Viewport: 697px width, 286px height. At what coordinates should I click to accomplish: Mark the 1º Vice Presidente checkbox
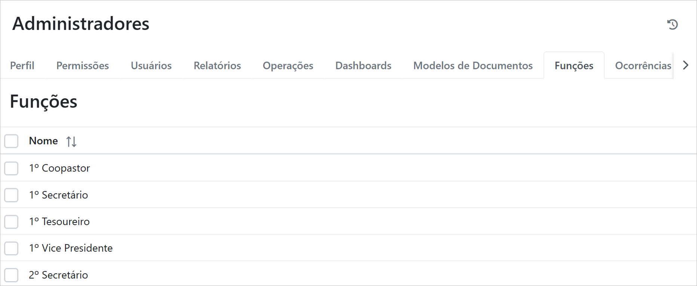[12, 248]
